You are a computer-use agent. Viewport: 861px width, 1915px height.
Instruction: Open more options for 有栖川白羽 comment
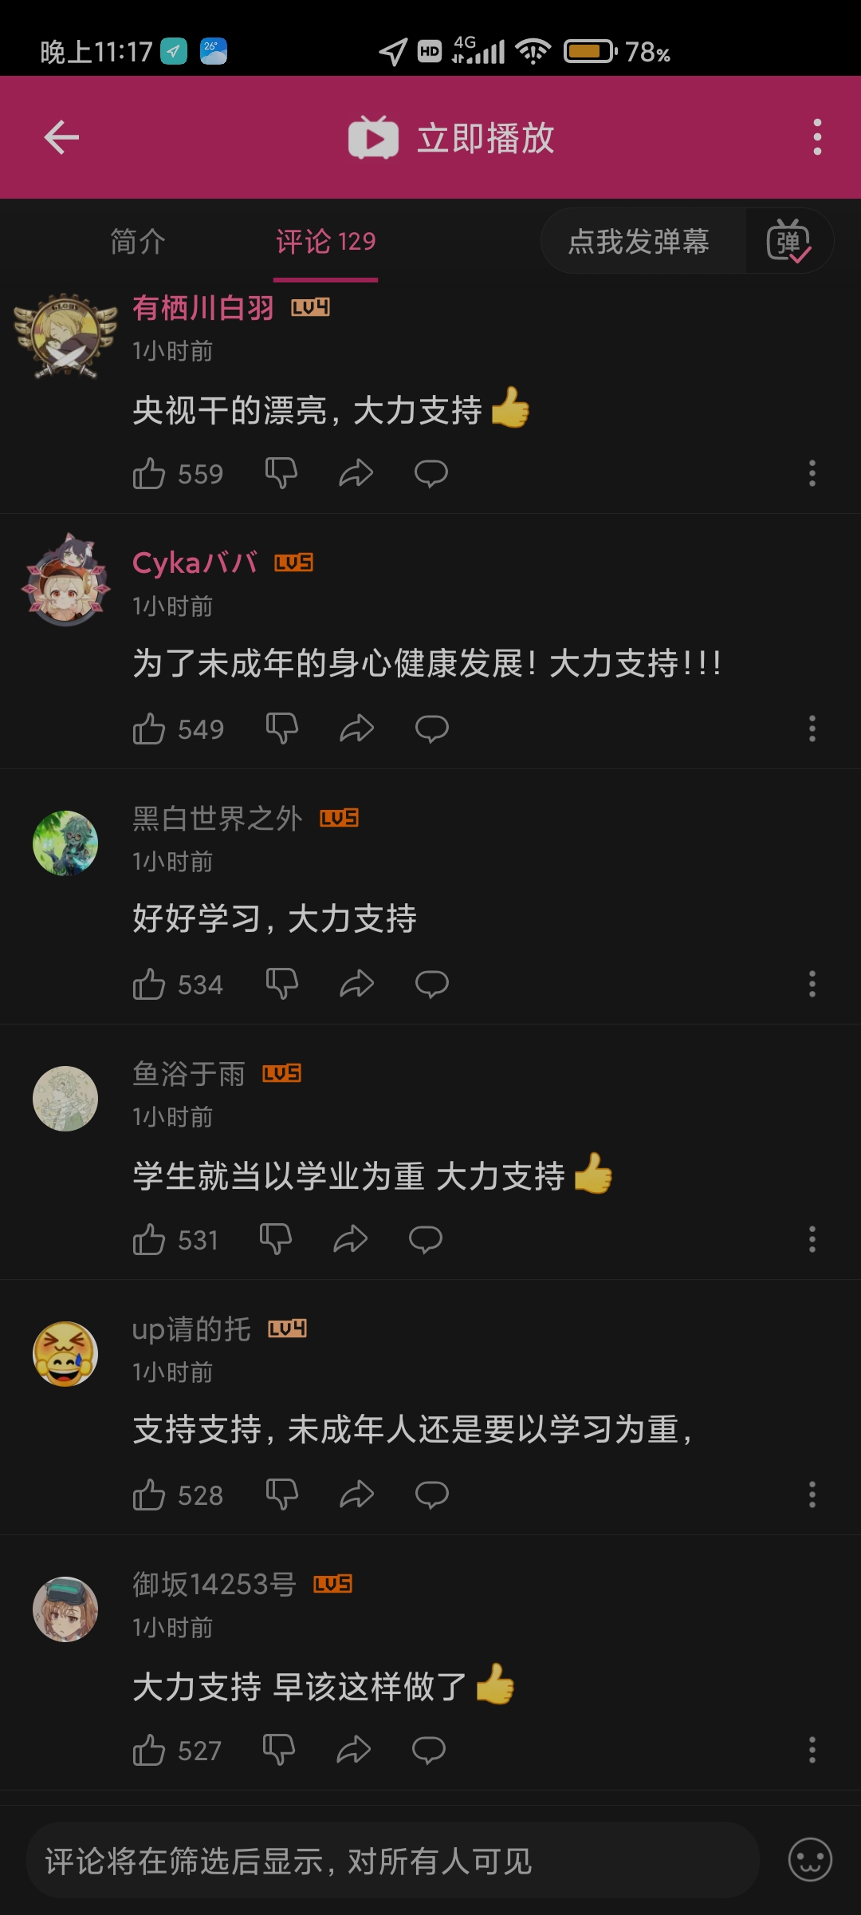(x=812, y=473)
